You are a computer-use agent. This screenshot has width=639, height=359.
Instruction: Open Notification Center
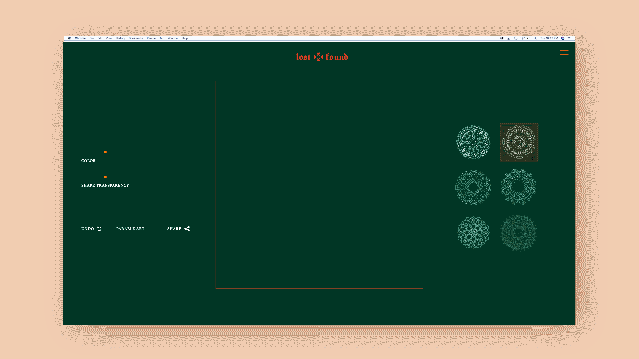[x=569, y=38]
